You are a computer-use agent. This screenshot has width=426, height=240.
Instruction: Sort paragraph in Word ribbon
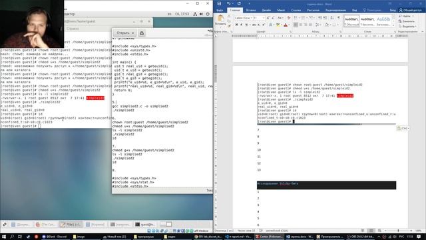click(x=332, y=18)
